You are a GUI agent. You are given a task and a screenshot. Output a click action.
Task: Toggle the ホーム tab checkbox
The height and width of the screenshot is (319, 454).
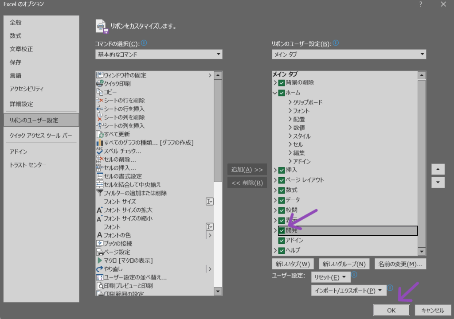pos(282,93)
